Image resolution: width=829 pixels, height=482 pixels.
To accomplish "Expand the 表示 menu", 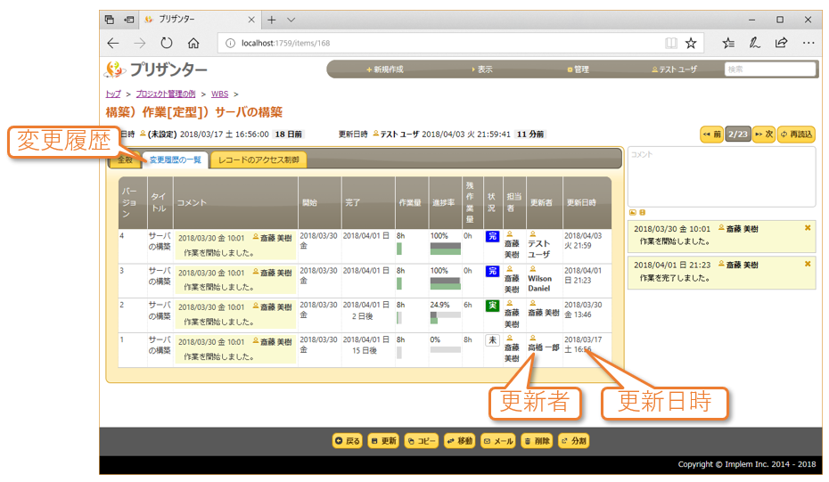I will click(481, 69).
